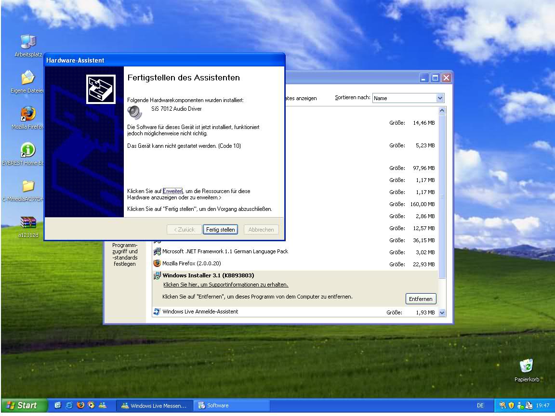
Task: Click the 14,46 MB size value
Action: [423, 123]
